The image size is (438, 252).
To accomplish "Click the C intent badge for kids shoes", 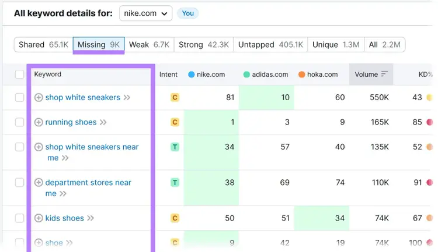I will pyautogui.click(x=175, y=218).
